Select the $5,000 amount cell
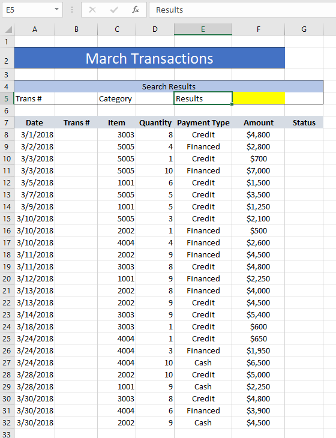This screenshot has height=438, width=336. coord(259,375)
